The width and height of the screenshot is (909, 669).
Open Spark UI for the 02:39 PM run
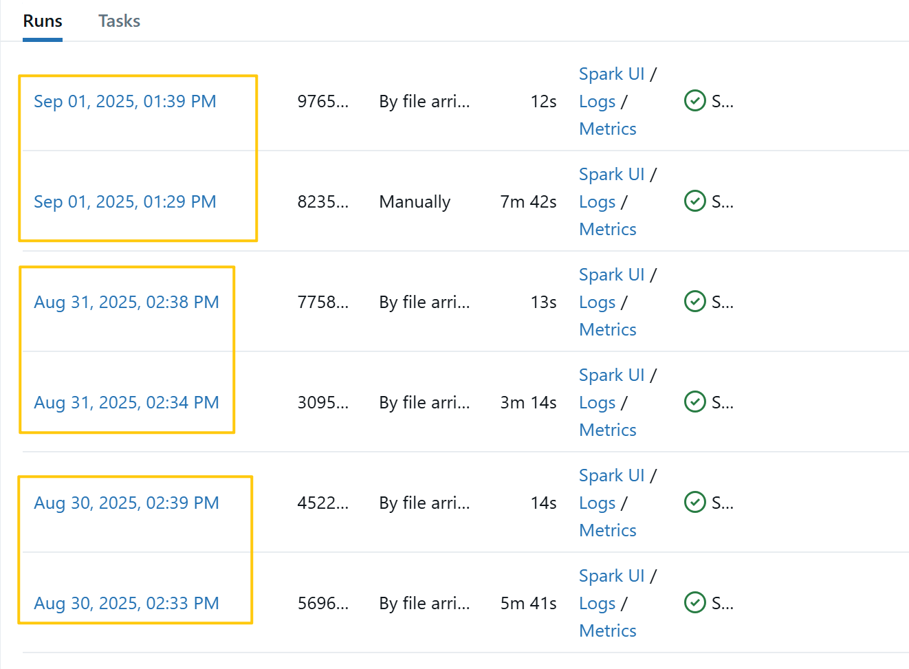click(612, 475)
